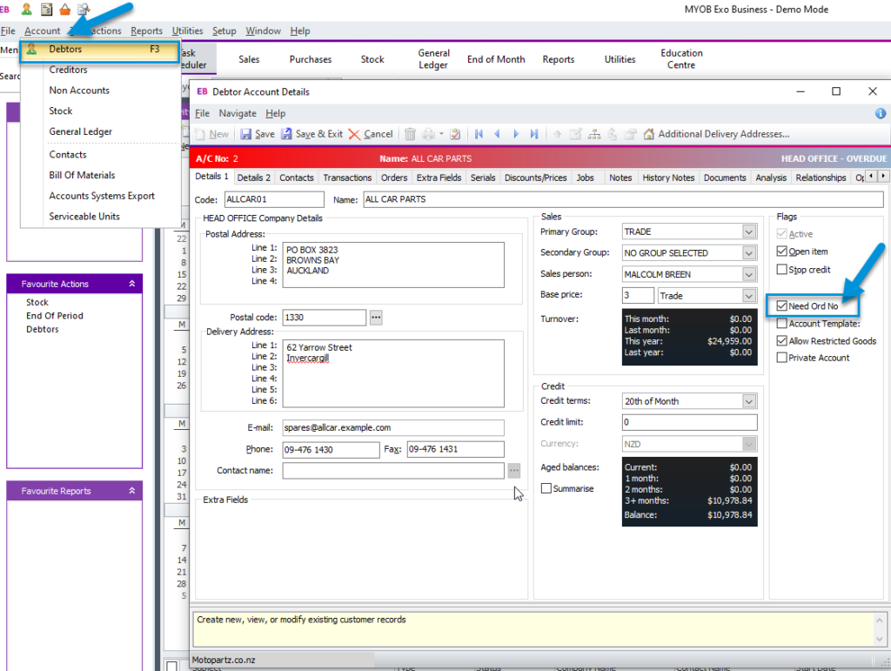
Task: Jump to the last record
Action: click(534, 134)
